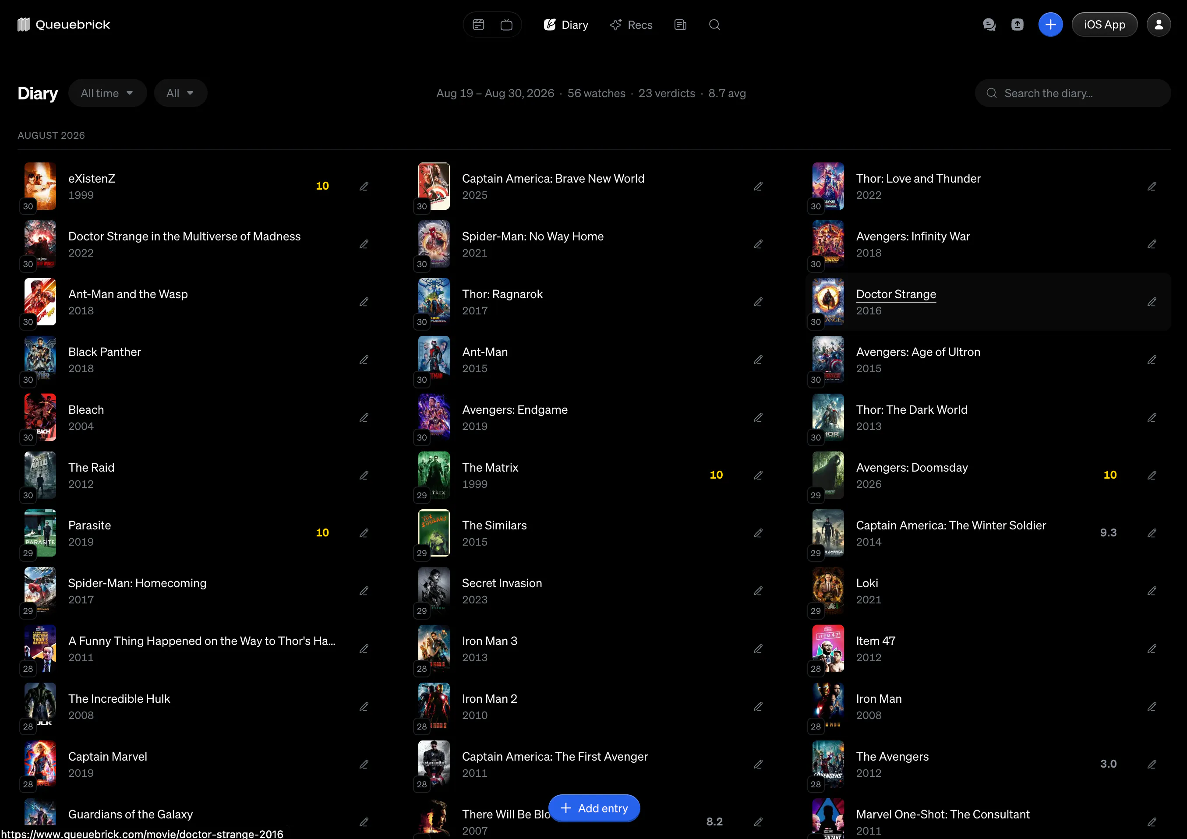Image resolution: width=1187 pixels, height=839 pixels.
Task: Open the Spider-Man: No Way Home title
Action: click(x=533, y=236)
